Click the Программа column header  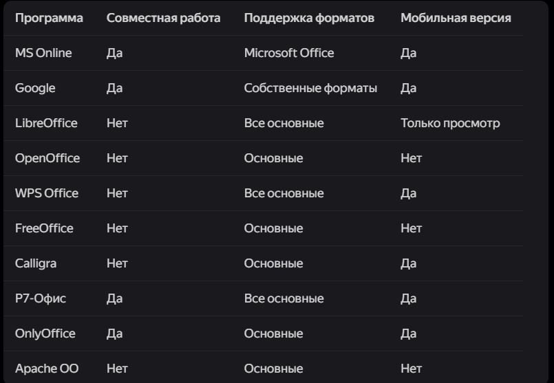tap(49, 18)
